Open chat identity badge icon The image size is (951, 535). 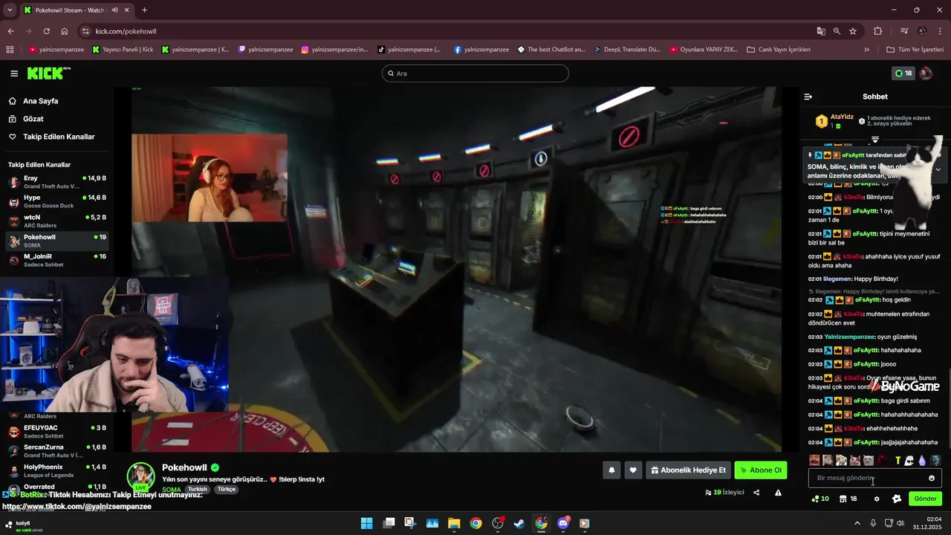coord(897,499)
